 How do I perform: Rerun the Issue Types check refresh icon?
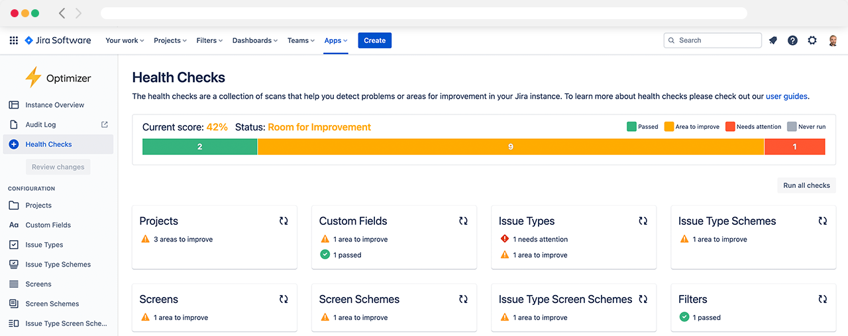coord(643,221)
